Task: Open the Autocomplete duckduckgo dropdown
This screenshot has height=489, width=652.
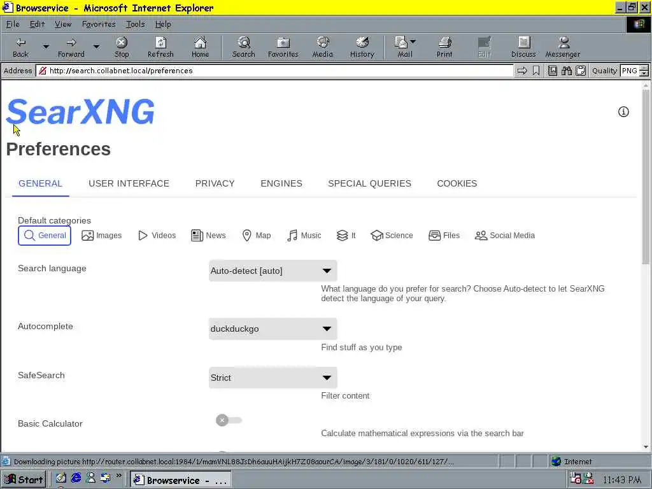Action: coord(273,329)
